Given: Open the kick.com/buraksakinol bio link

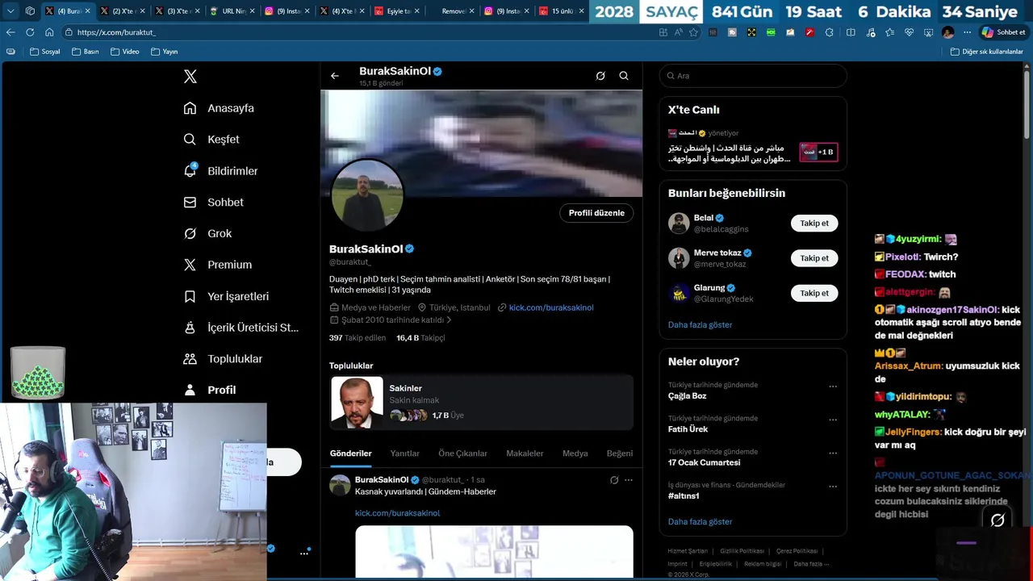Looking at the screenshot, I should click(x=551, y=307).
